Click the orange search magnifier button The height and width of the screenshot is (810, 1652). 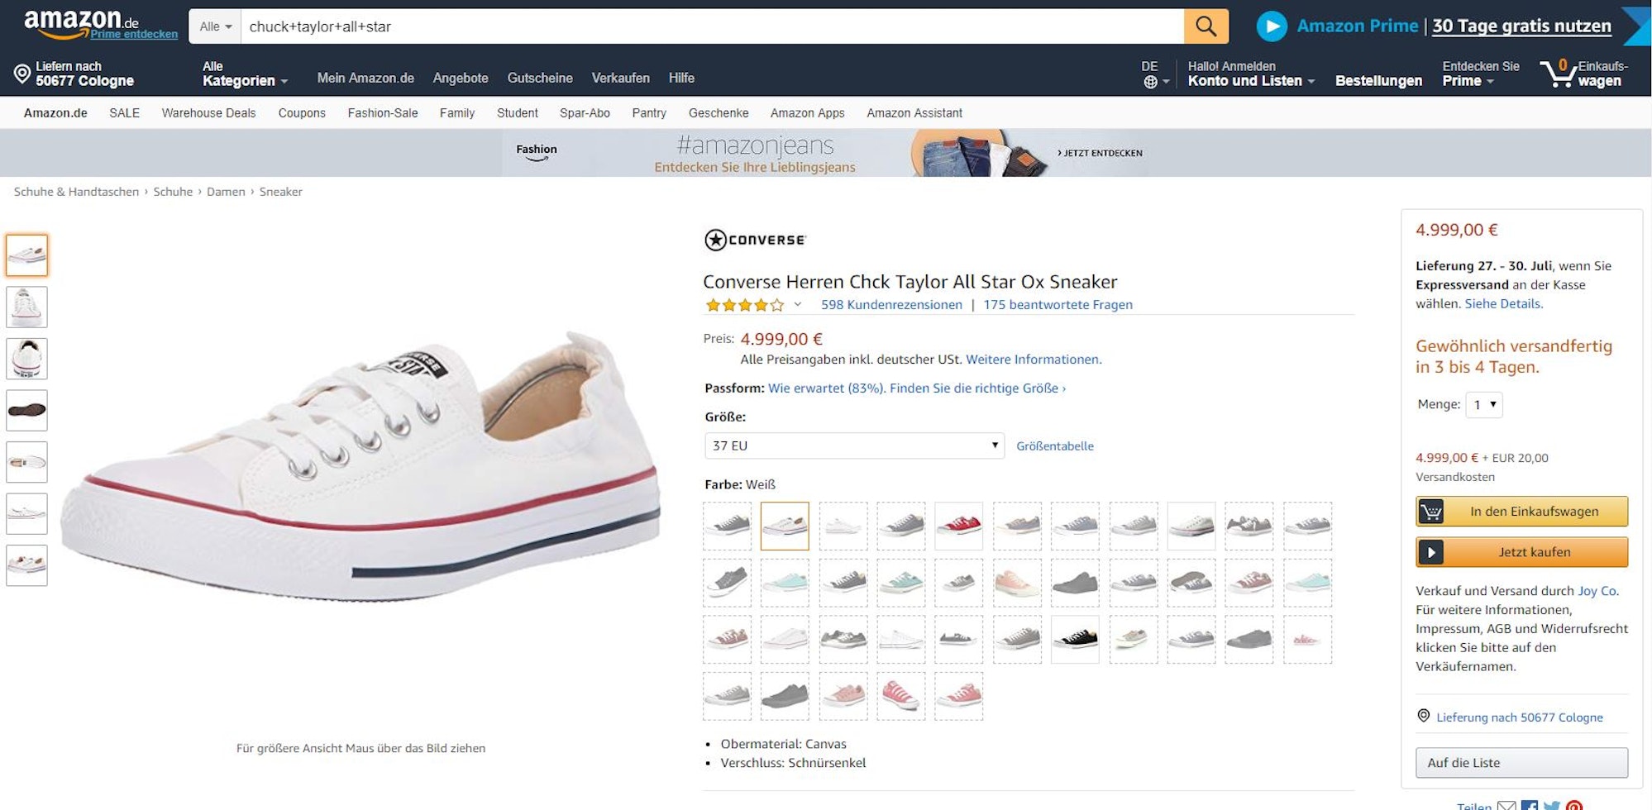point(1206,26)
